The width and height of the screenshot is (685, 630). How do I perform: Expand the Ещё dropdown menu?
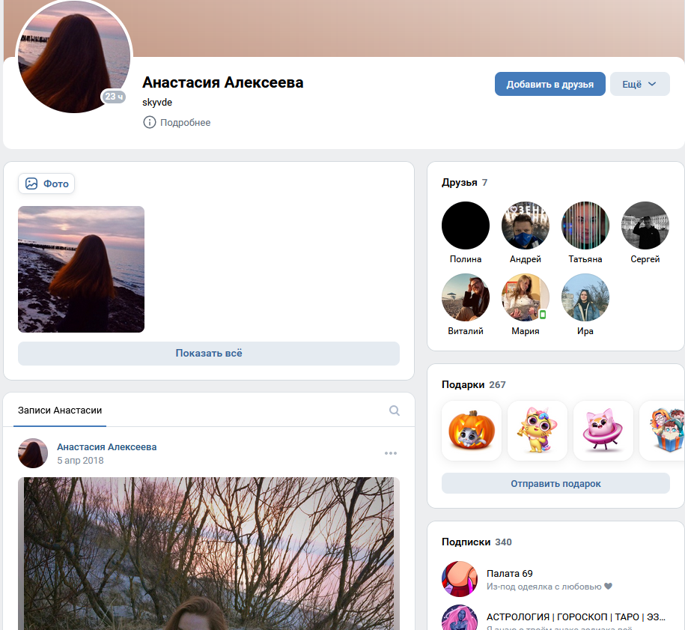point(639,84)
